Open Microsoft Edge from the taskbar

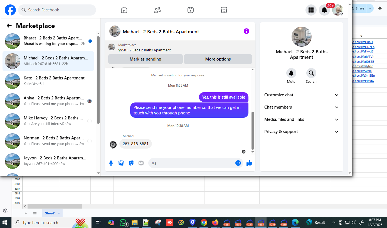[x=295, y=222]
